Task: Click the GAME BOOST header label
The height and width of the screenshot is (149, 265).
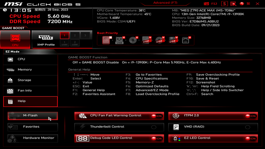Action: pyautogui.click(x=13, y=28)
